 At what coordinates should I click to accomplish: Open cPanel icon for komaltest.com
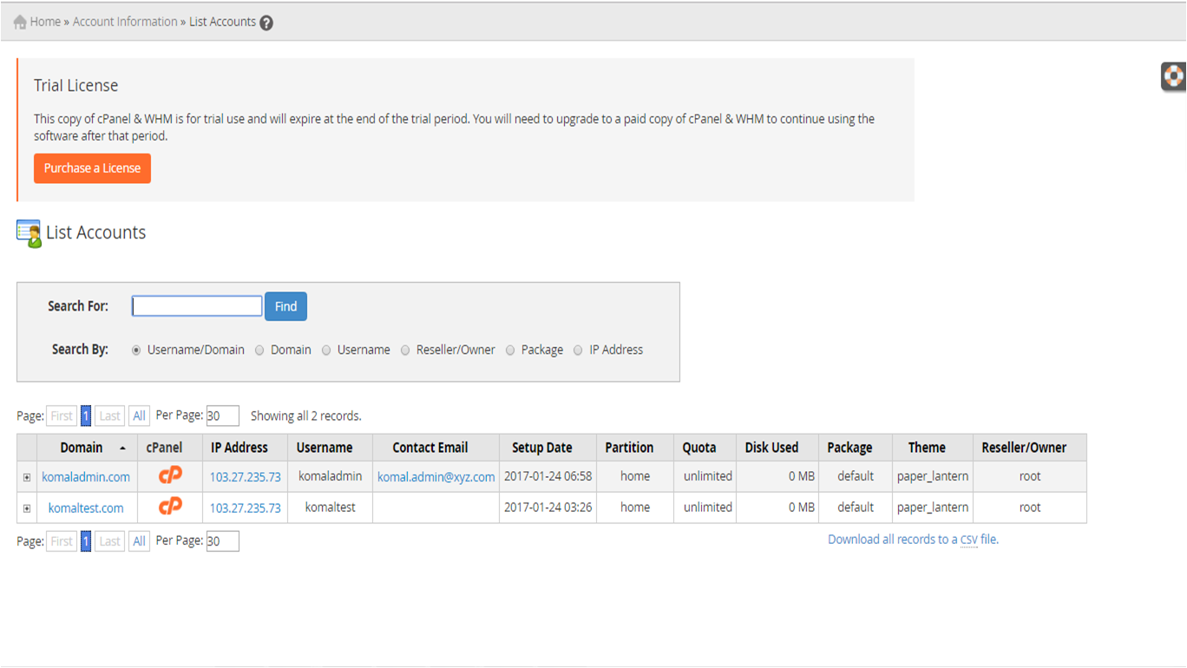171,507
